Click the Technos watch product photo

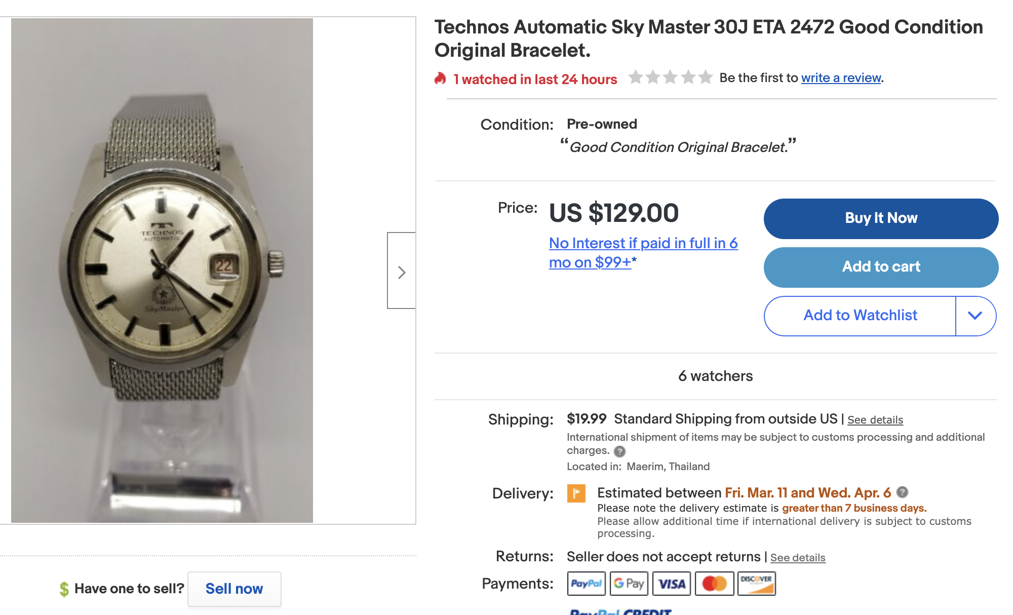(x=162, y=271)
